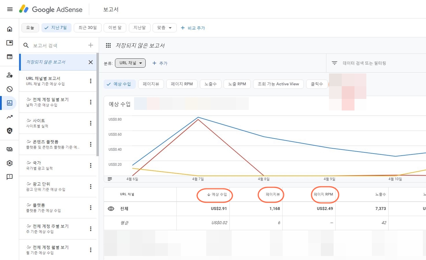426x260 pixels.
Task: Open the Reports chart icon in sidebar
Action: (10, 103)
